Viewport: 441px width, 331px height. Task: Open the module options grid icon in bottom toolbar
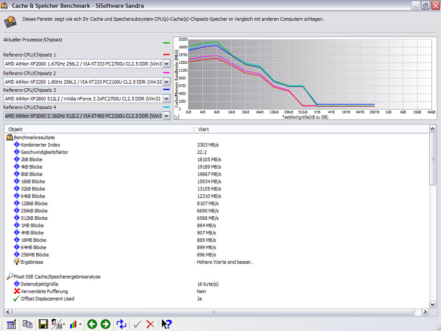point(11,324)
